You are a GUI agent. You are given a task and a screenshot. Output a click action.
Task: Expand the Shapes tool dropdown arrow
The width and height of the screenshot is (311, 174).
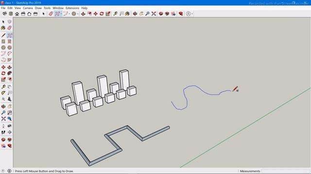(78, 14)
